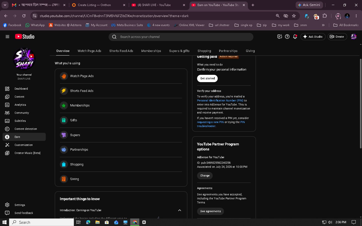Click the Ask Studio button
This screenshot has width=362, height=226.
pyautogui.click(x=313, y=37)
